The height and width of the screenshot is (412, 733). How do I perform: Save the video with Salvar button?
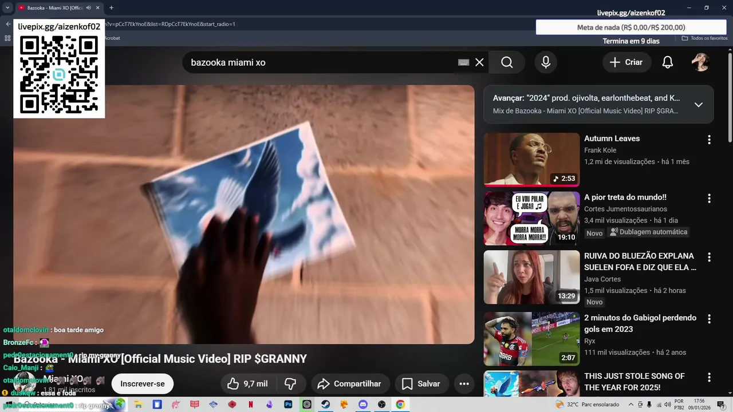pos(421,384)
